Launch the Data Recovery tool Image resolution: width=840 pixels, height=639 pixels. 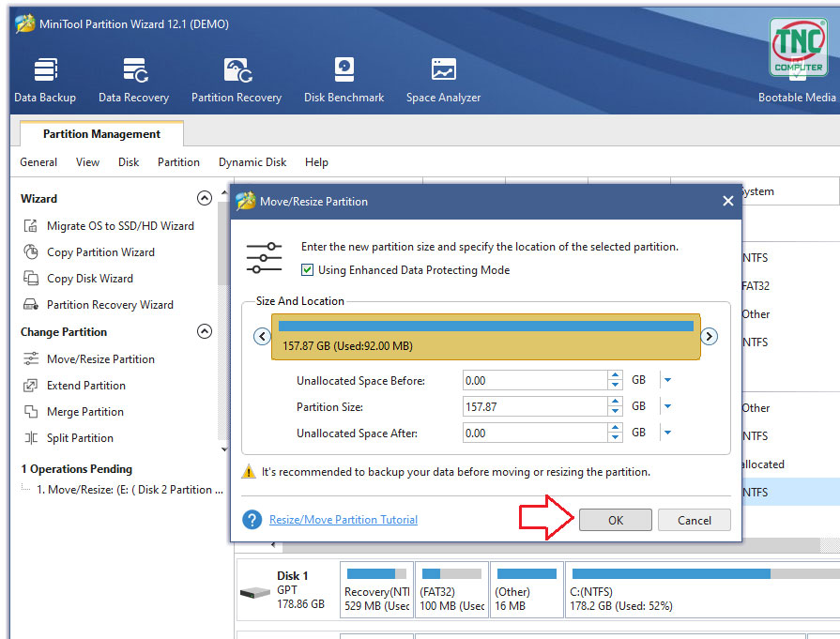pyautogui.click(x=134, y=81)
